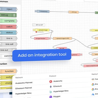Select the Upload image to IPFS node

(63, 38)
